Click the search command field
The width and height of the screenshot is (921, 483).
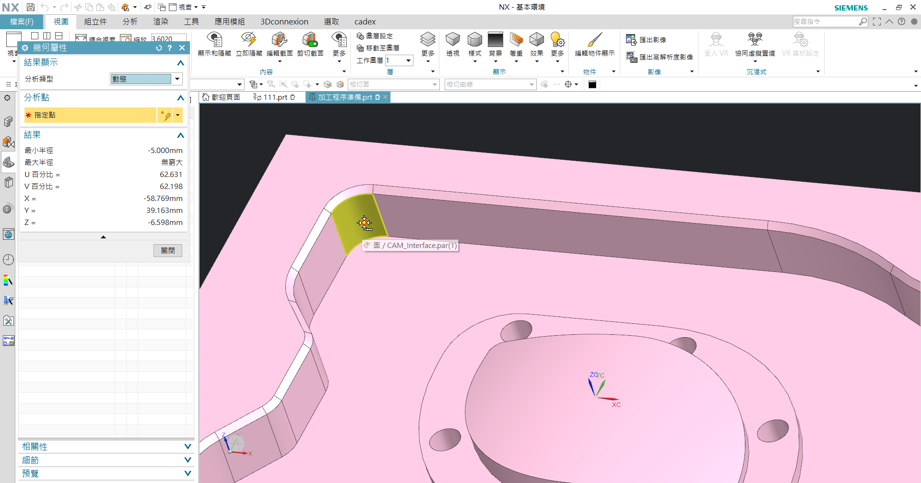click(x=825, y=22)
